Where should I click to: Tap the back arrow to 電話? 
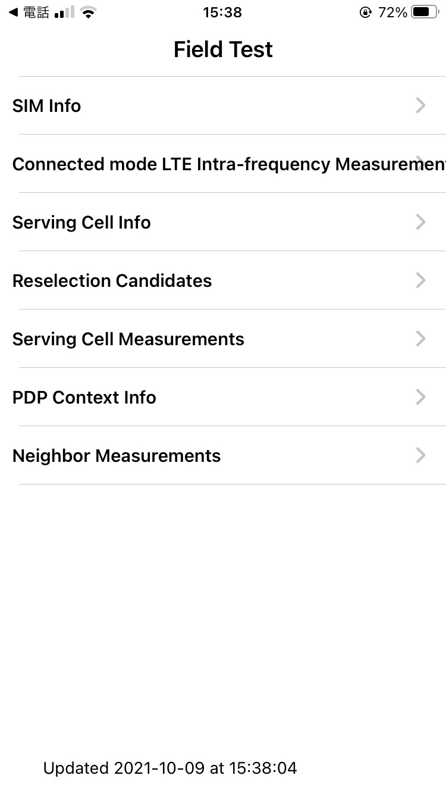[13, 12]
